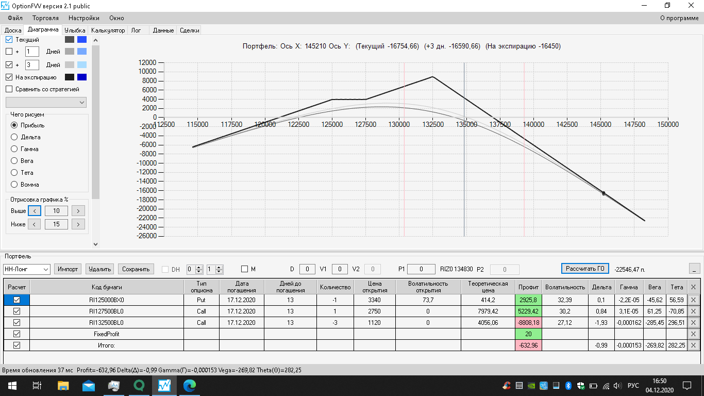Click the Рассчитать ГО button
704x396 pixels.
(x=585, y=269)
